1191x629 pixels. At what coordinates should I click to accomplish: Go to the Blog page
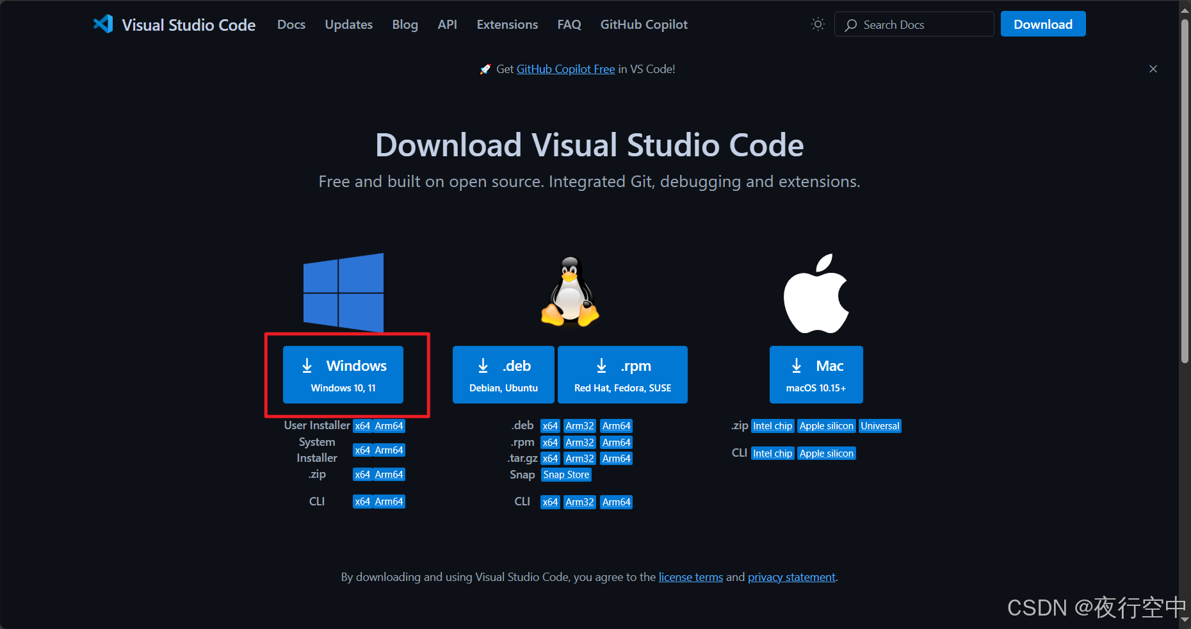[x=405, y=24]
